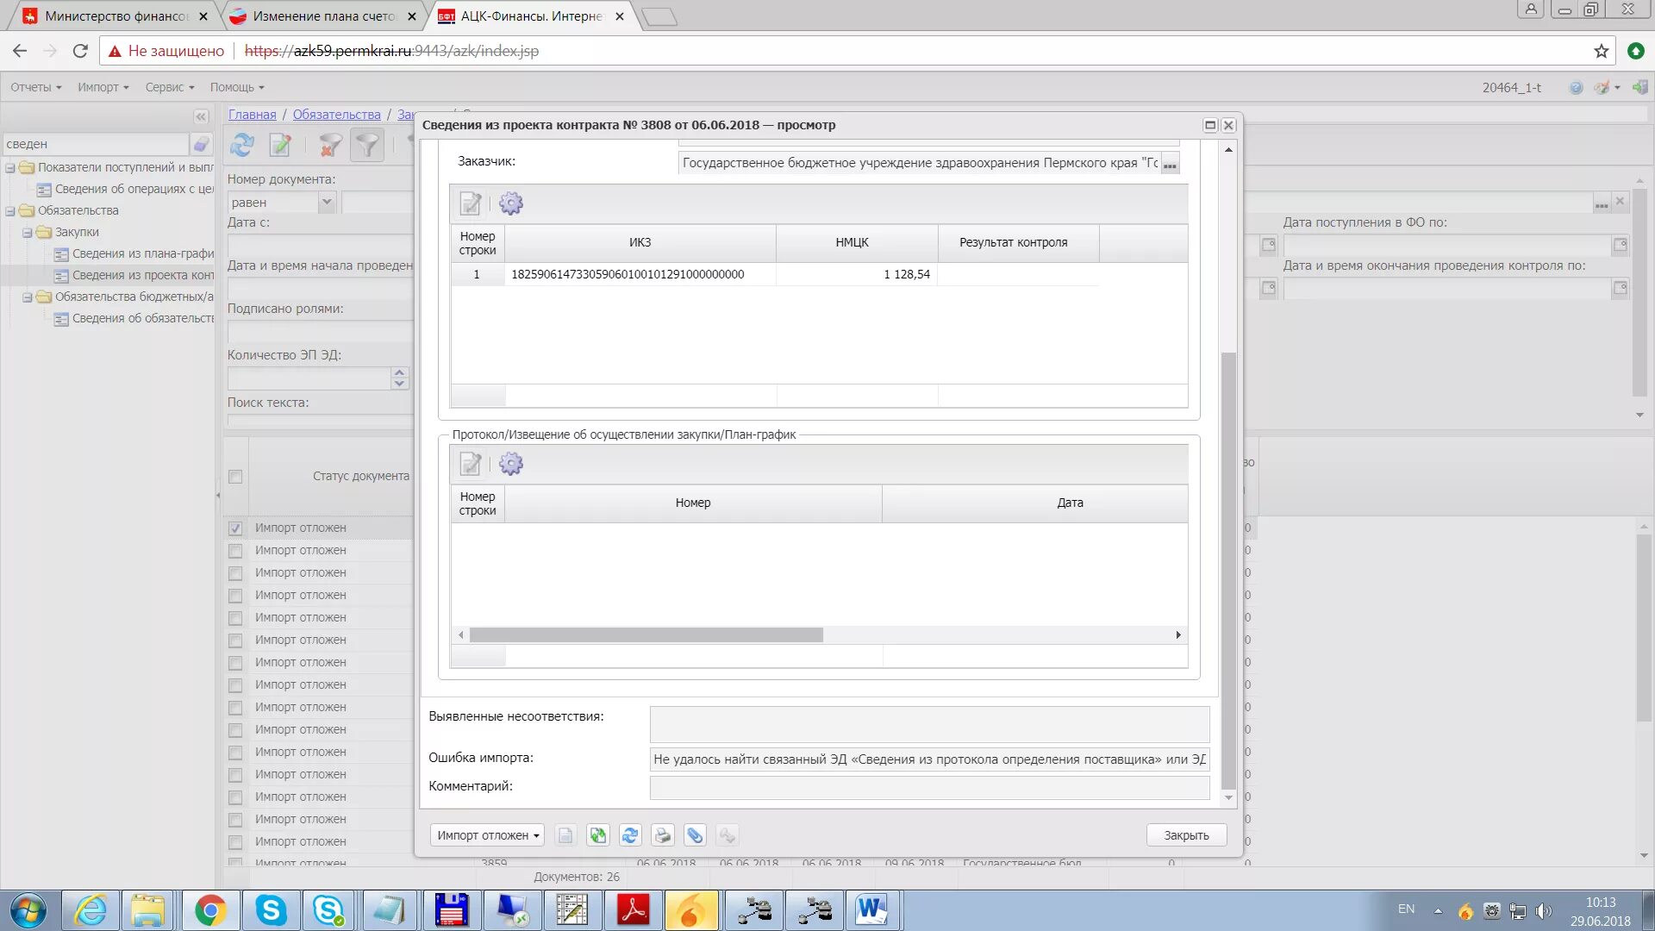Image resolution: width=1655 pixels, height=931 pixels.
Task: Open the равен condition dropdown
Action: pyautogui.click(x=326, y=203)
